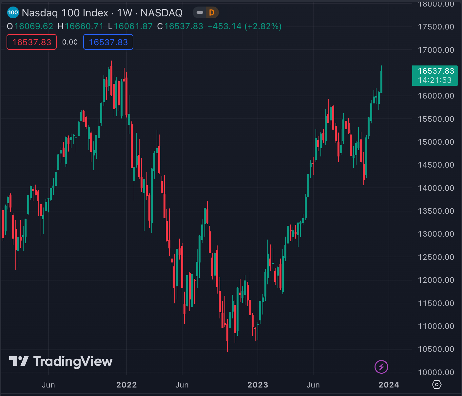The width and height of the screenshot is (462, 396).
Task: Click the 12000.00 price axis label
Action: pos(436,280)
